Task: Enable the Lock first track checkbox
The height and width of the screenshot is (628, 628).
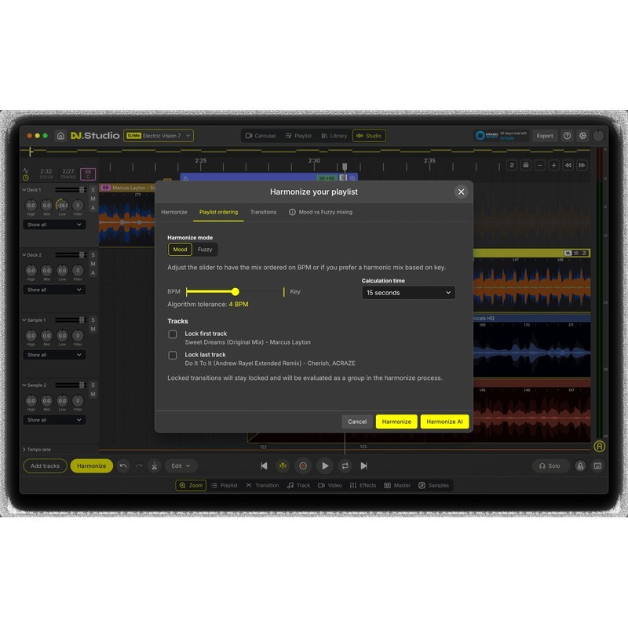Action: [174, 334]
